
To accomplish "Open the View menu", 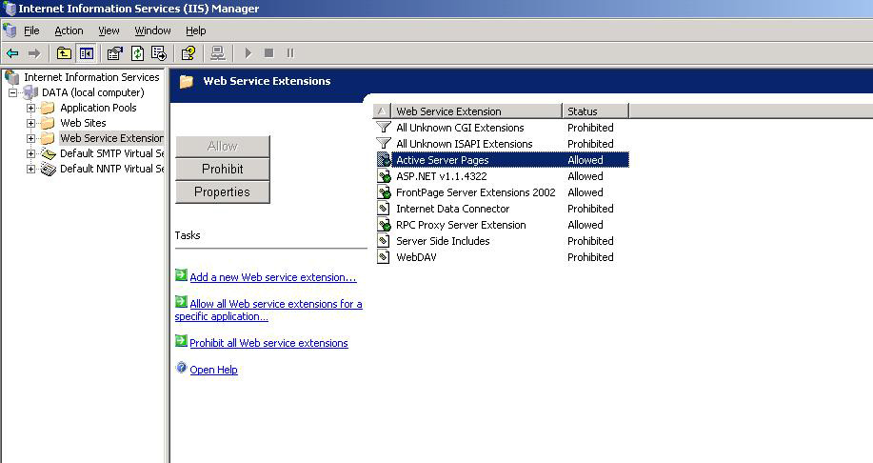I will (109, 30).
